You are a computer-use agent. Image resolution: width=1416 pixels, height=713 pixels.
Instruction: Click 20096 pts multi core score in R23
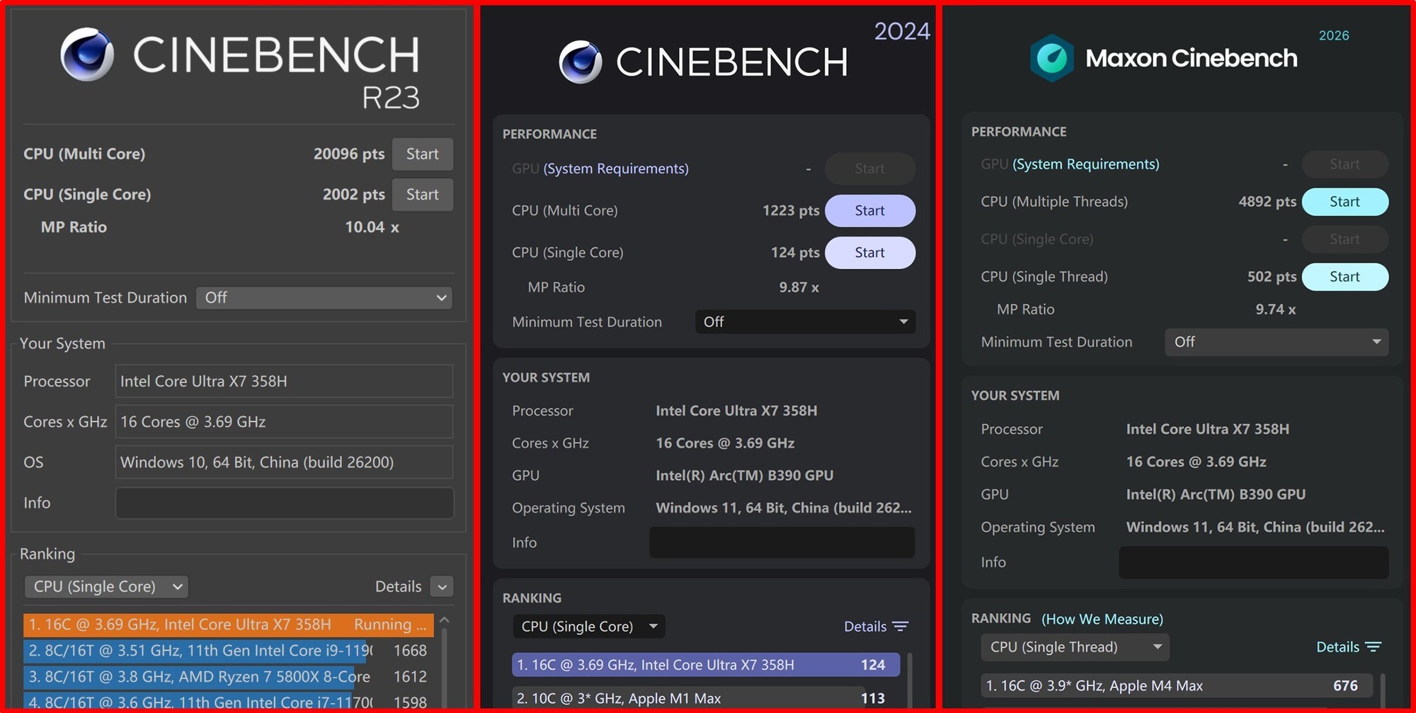(x=349, y=154)
